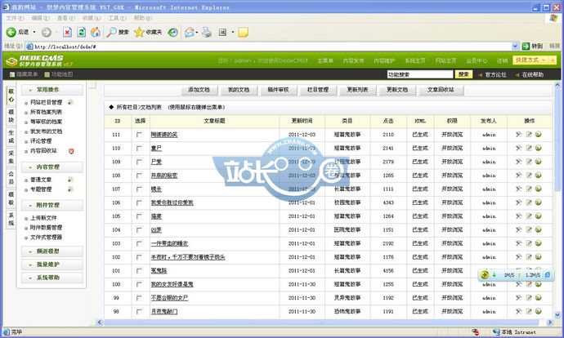Click the globe preview icon in row 107
The image size is (564, 338).
click(539, 189)
